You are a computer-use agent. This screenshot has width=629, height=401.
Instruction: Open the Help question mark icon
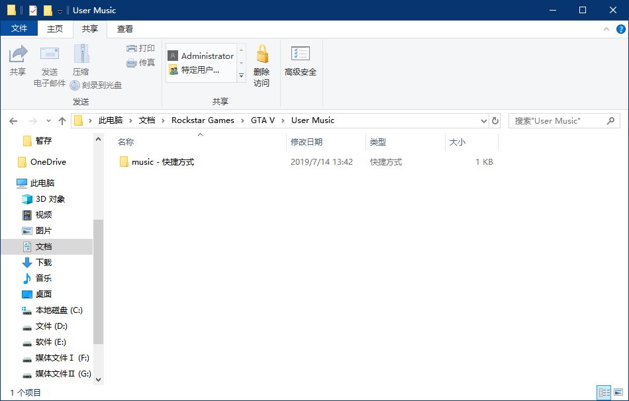point(620,29)
